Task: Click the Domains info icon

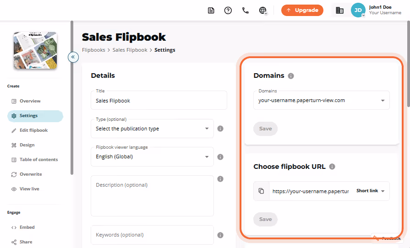Action: (291, 75)
